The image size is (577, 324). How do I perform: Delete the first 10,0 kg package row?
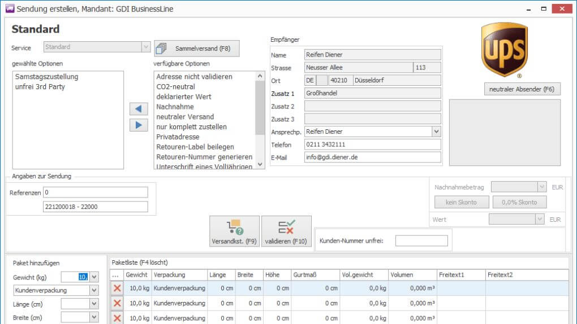point(117,288)
